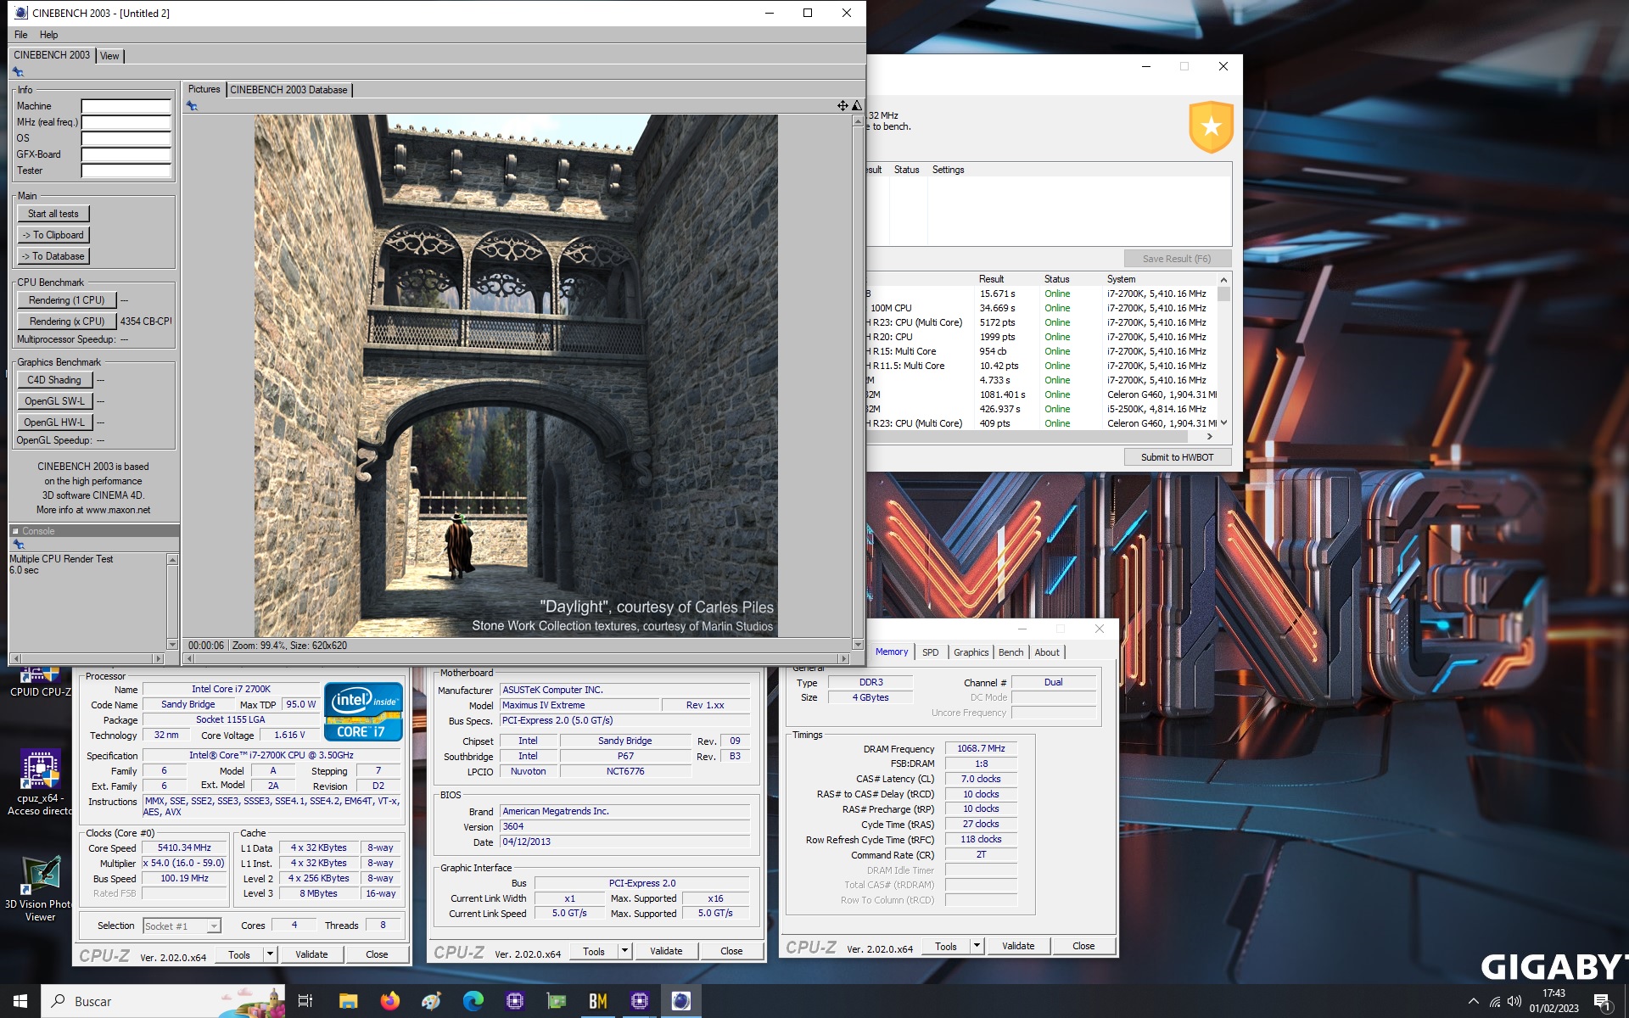Open File Explorer from the taskbar
The width and height of the screenshot is (1629, 1018).
(348, 1001)
